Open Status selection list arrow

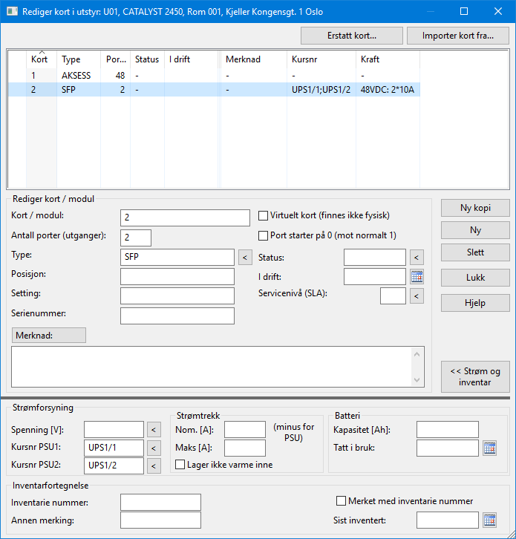click(x=417, y=258)
